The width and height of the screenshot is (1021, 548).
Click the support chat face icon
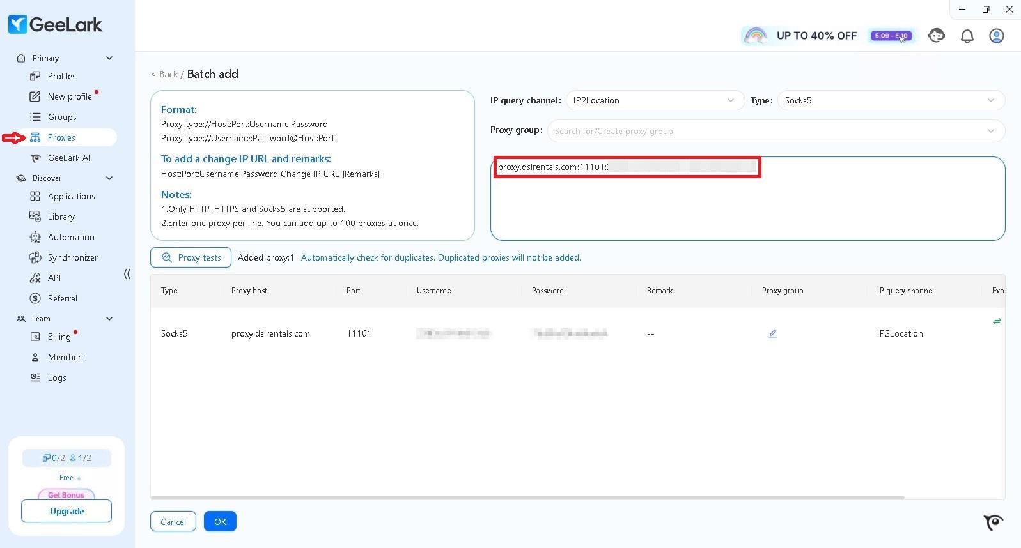point(936,36)
